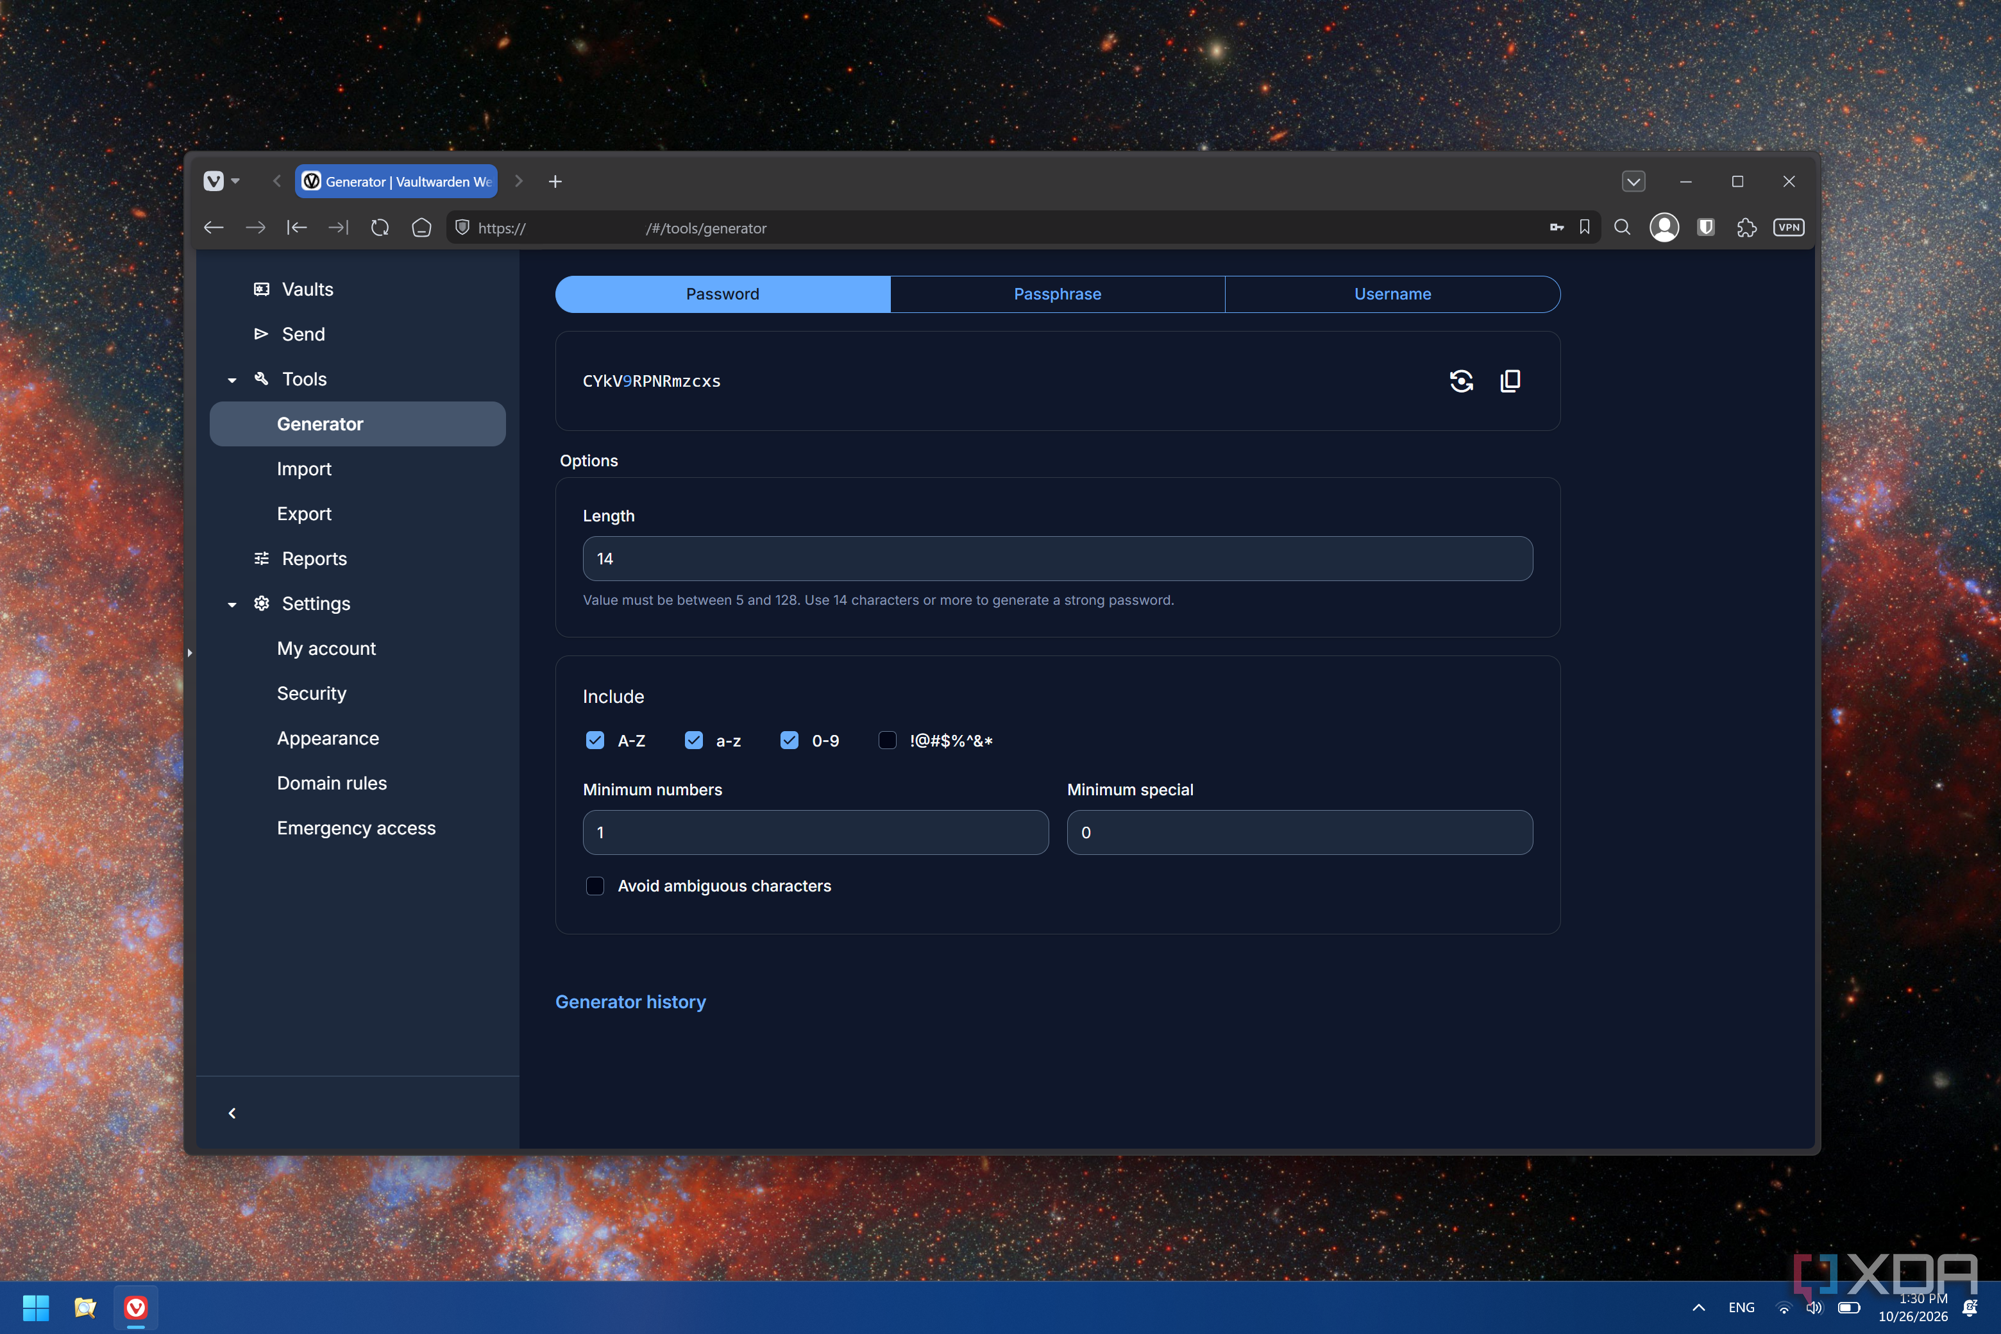Go back one page in browser
The height and width of the screenshot is (1334, 2001).
214,228
